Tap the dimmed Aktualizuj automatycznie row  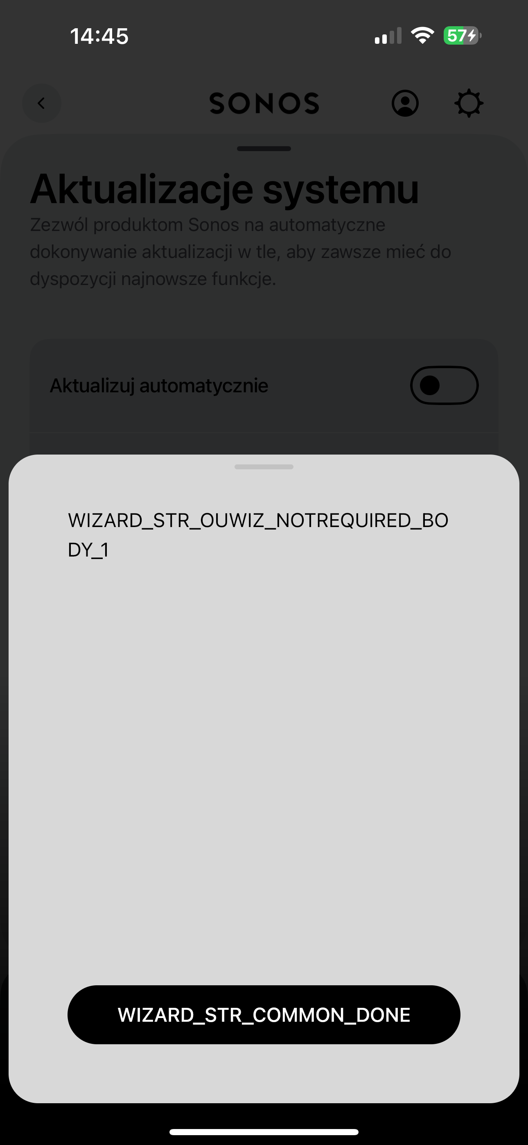264,385
